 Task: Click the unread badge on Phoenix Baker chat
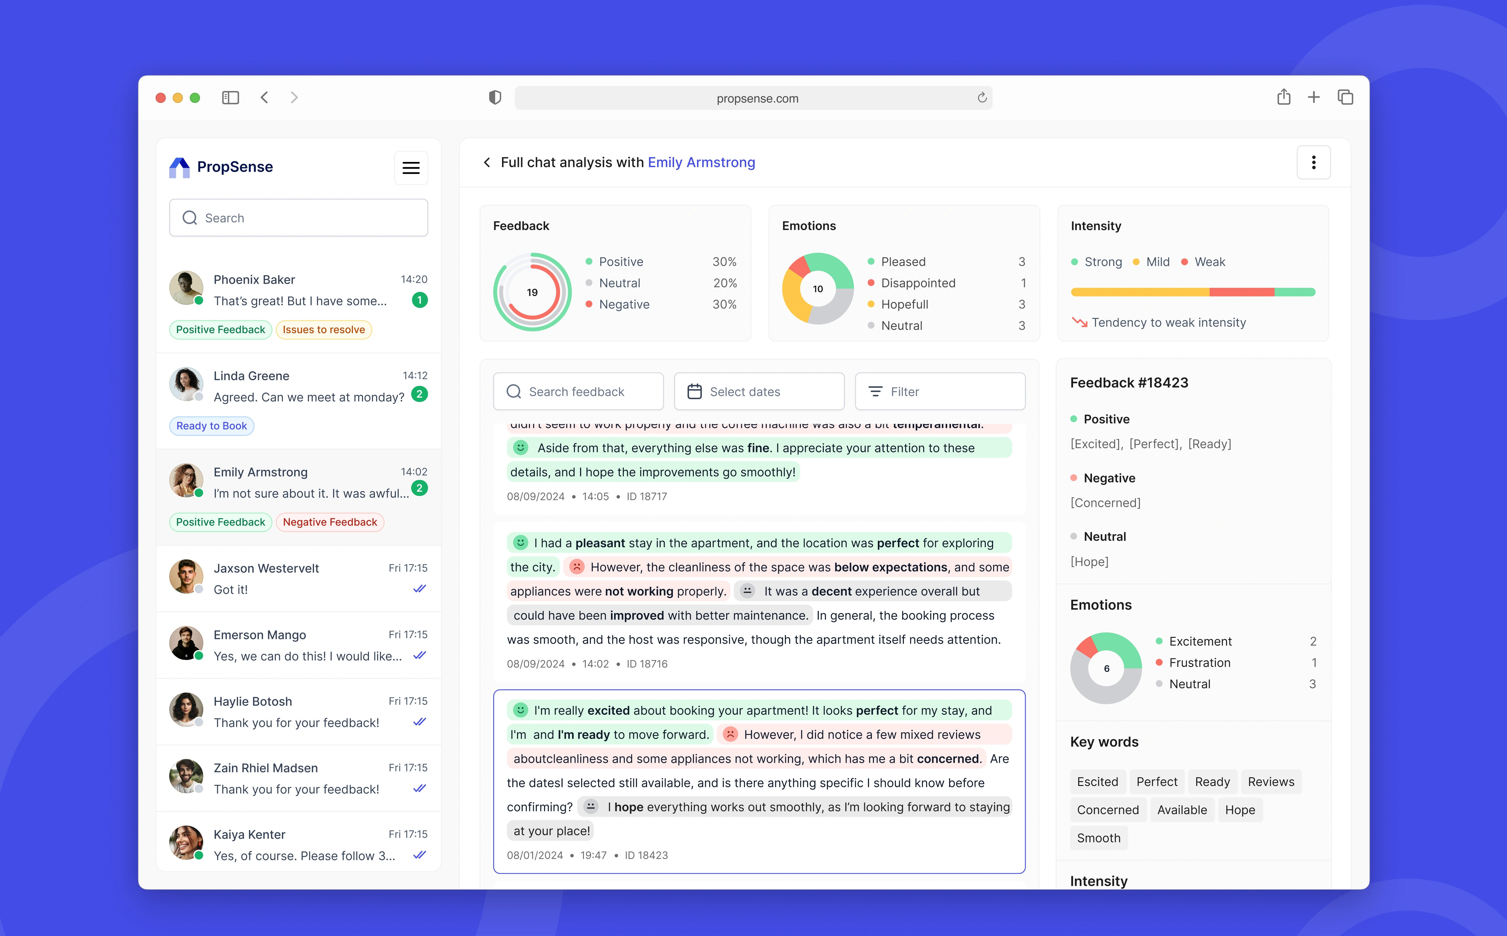pos(420,300)
